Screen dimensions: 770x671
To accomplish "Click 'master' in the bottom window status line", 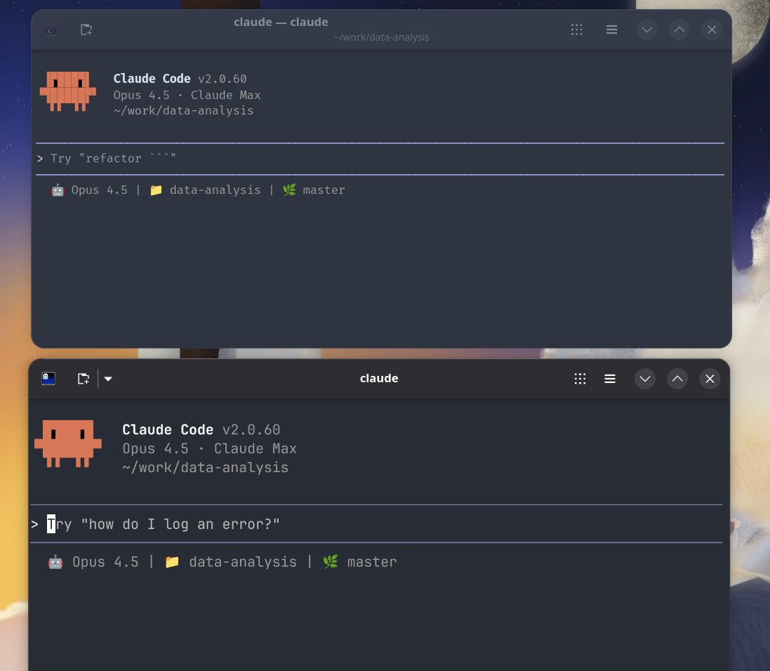I will 372,562.
